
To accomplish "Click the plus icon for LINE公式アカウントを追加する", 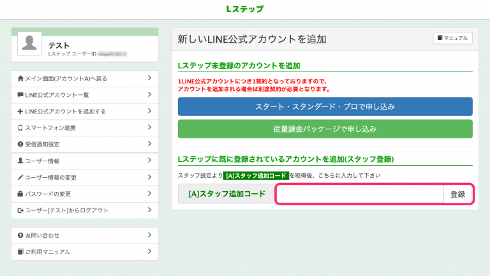I will (20, 112).
